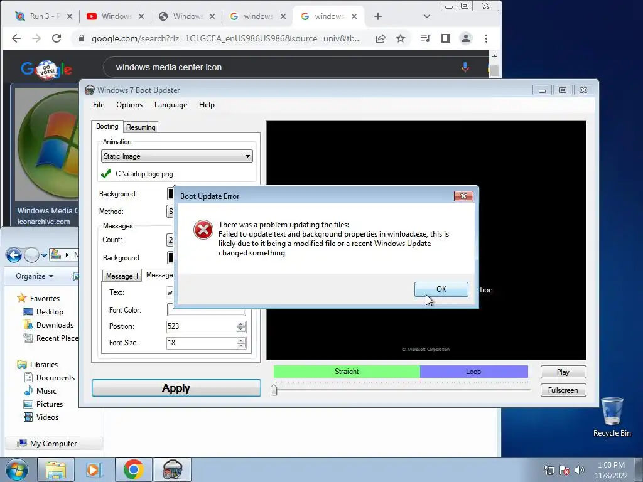Click the Google Go Vote logo

(x=46, y=70)
